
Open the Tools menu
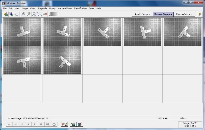[92, 8]
